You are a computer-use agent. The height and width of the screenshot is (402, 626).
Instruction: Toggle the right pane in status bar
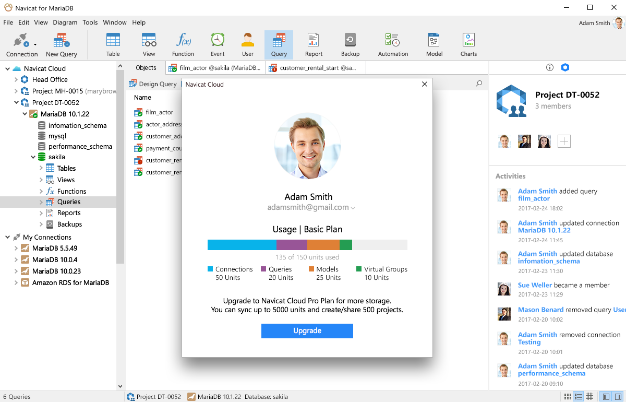click(619, 397)
